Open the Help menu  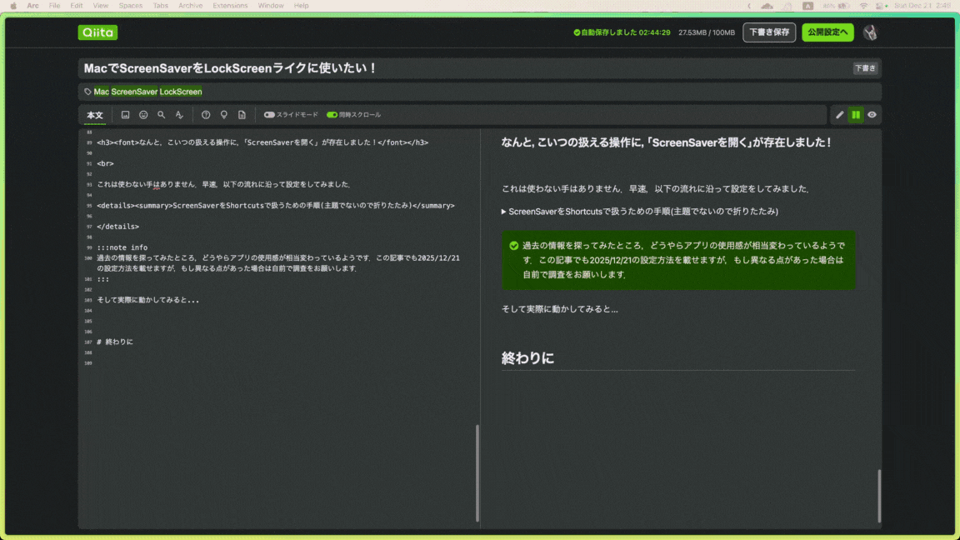pyautogui.click(x=301, y=6)
